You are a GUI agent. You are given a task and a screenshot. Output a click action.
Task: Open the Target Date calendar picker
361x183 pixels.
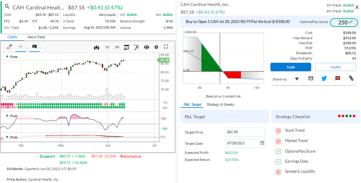[262, 143]
